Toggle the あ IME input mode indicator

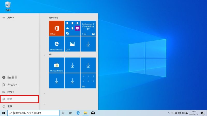click(x=187, y=113)
